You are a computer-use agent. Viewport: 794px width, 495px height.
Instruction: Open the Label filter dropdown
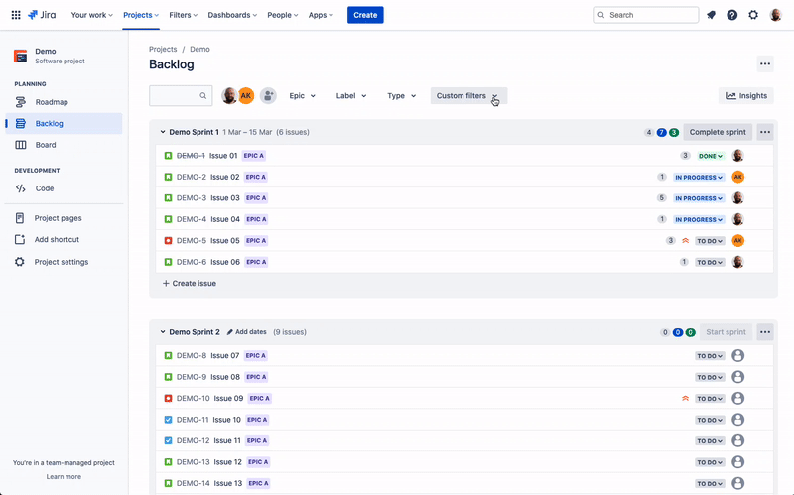click(351, 95)
